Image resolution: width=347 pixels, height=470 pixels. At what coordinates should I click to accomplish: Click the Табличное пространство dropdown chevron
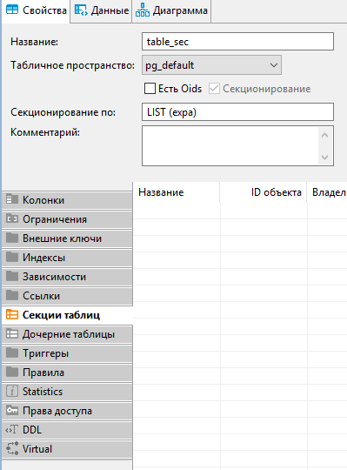tap(274, 65)
